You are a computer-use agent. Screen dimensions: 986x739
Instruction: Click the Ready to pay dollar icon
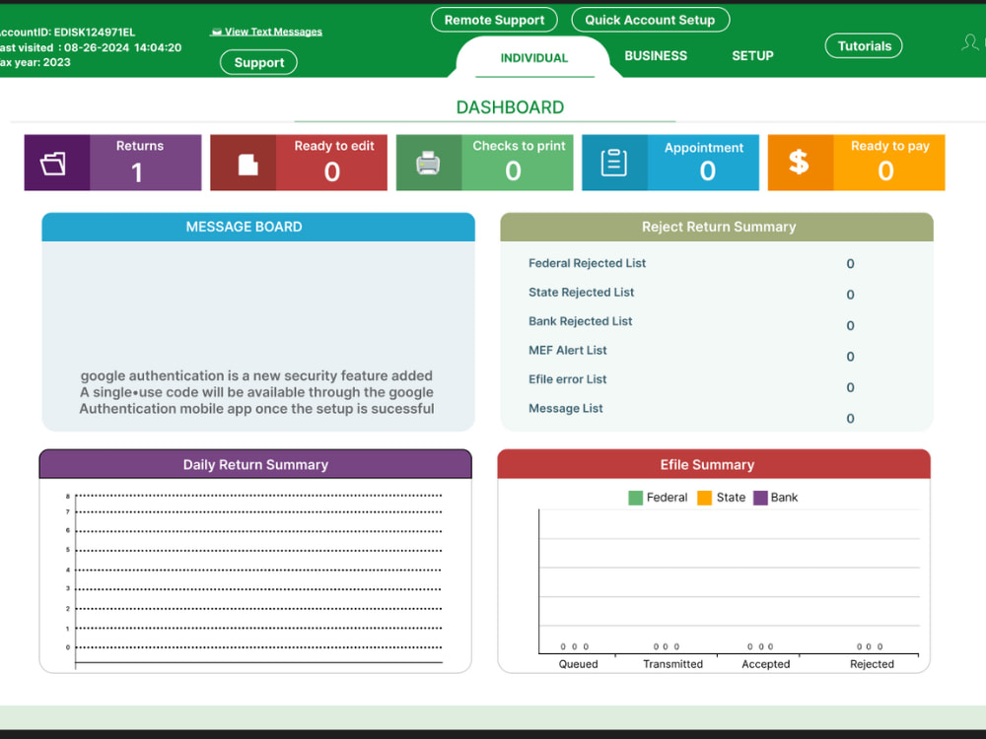pyautogui.click(x=799, y=163)
